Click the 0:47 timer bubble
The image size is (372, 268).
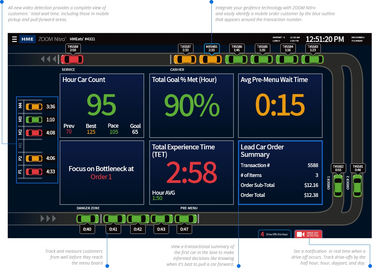tap(184, 229)
